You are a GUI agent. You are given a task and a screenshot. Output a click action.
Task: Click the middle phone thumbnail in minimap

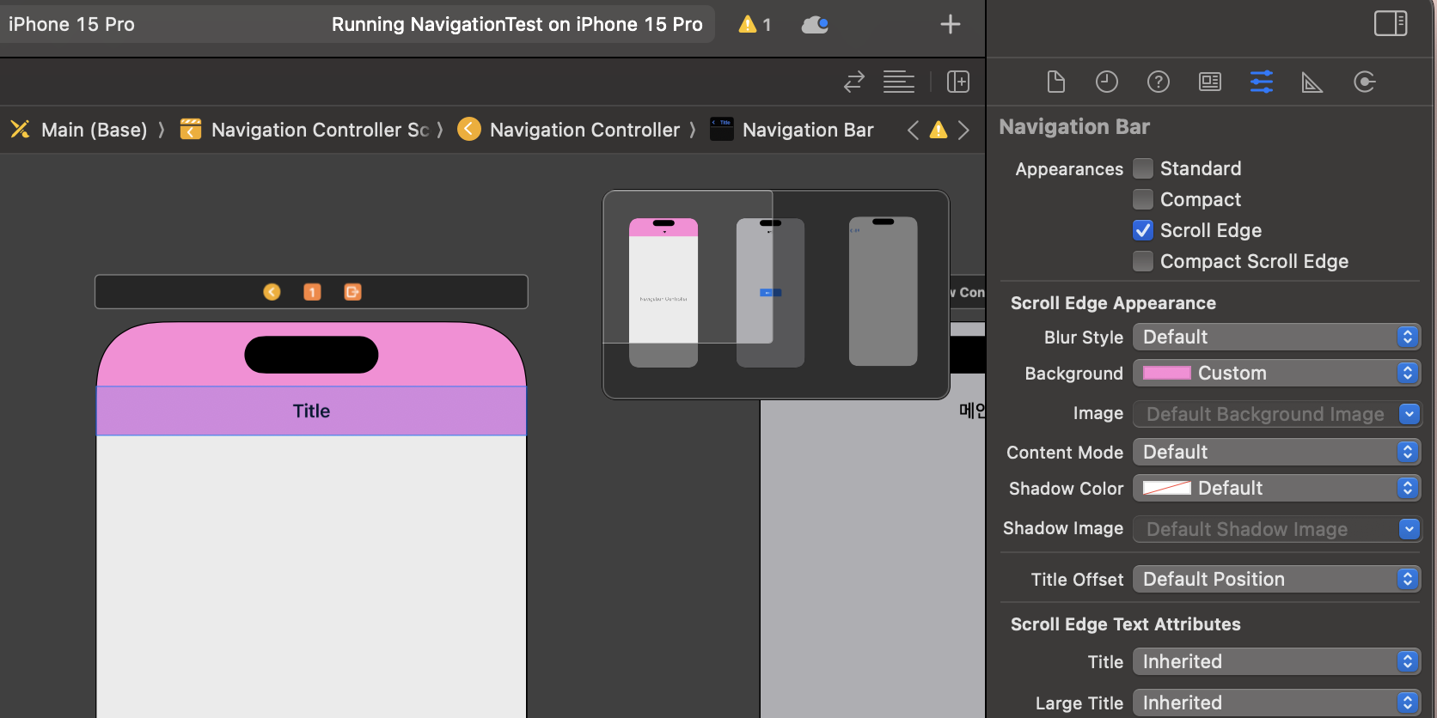pyautogui.click(x=770, y=293)
